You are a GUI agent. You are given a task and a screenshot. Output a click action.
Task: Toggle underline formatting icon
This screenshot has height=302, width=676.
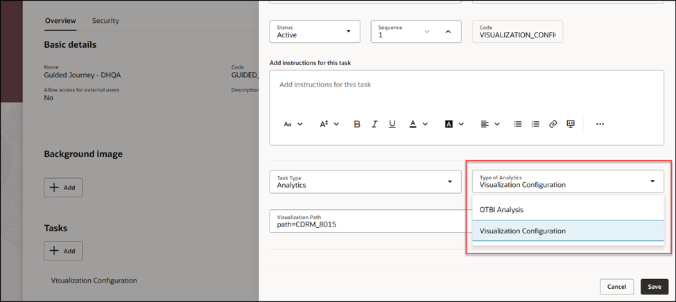pyautogui.click(x=392, y=124)
